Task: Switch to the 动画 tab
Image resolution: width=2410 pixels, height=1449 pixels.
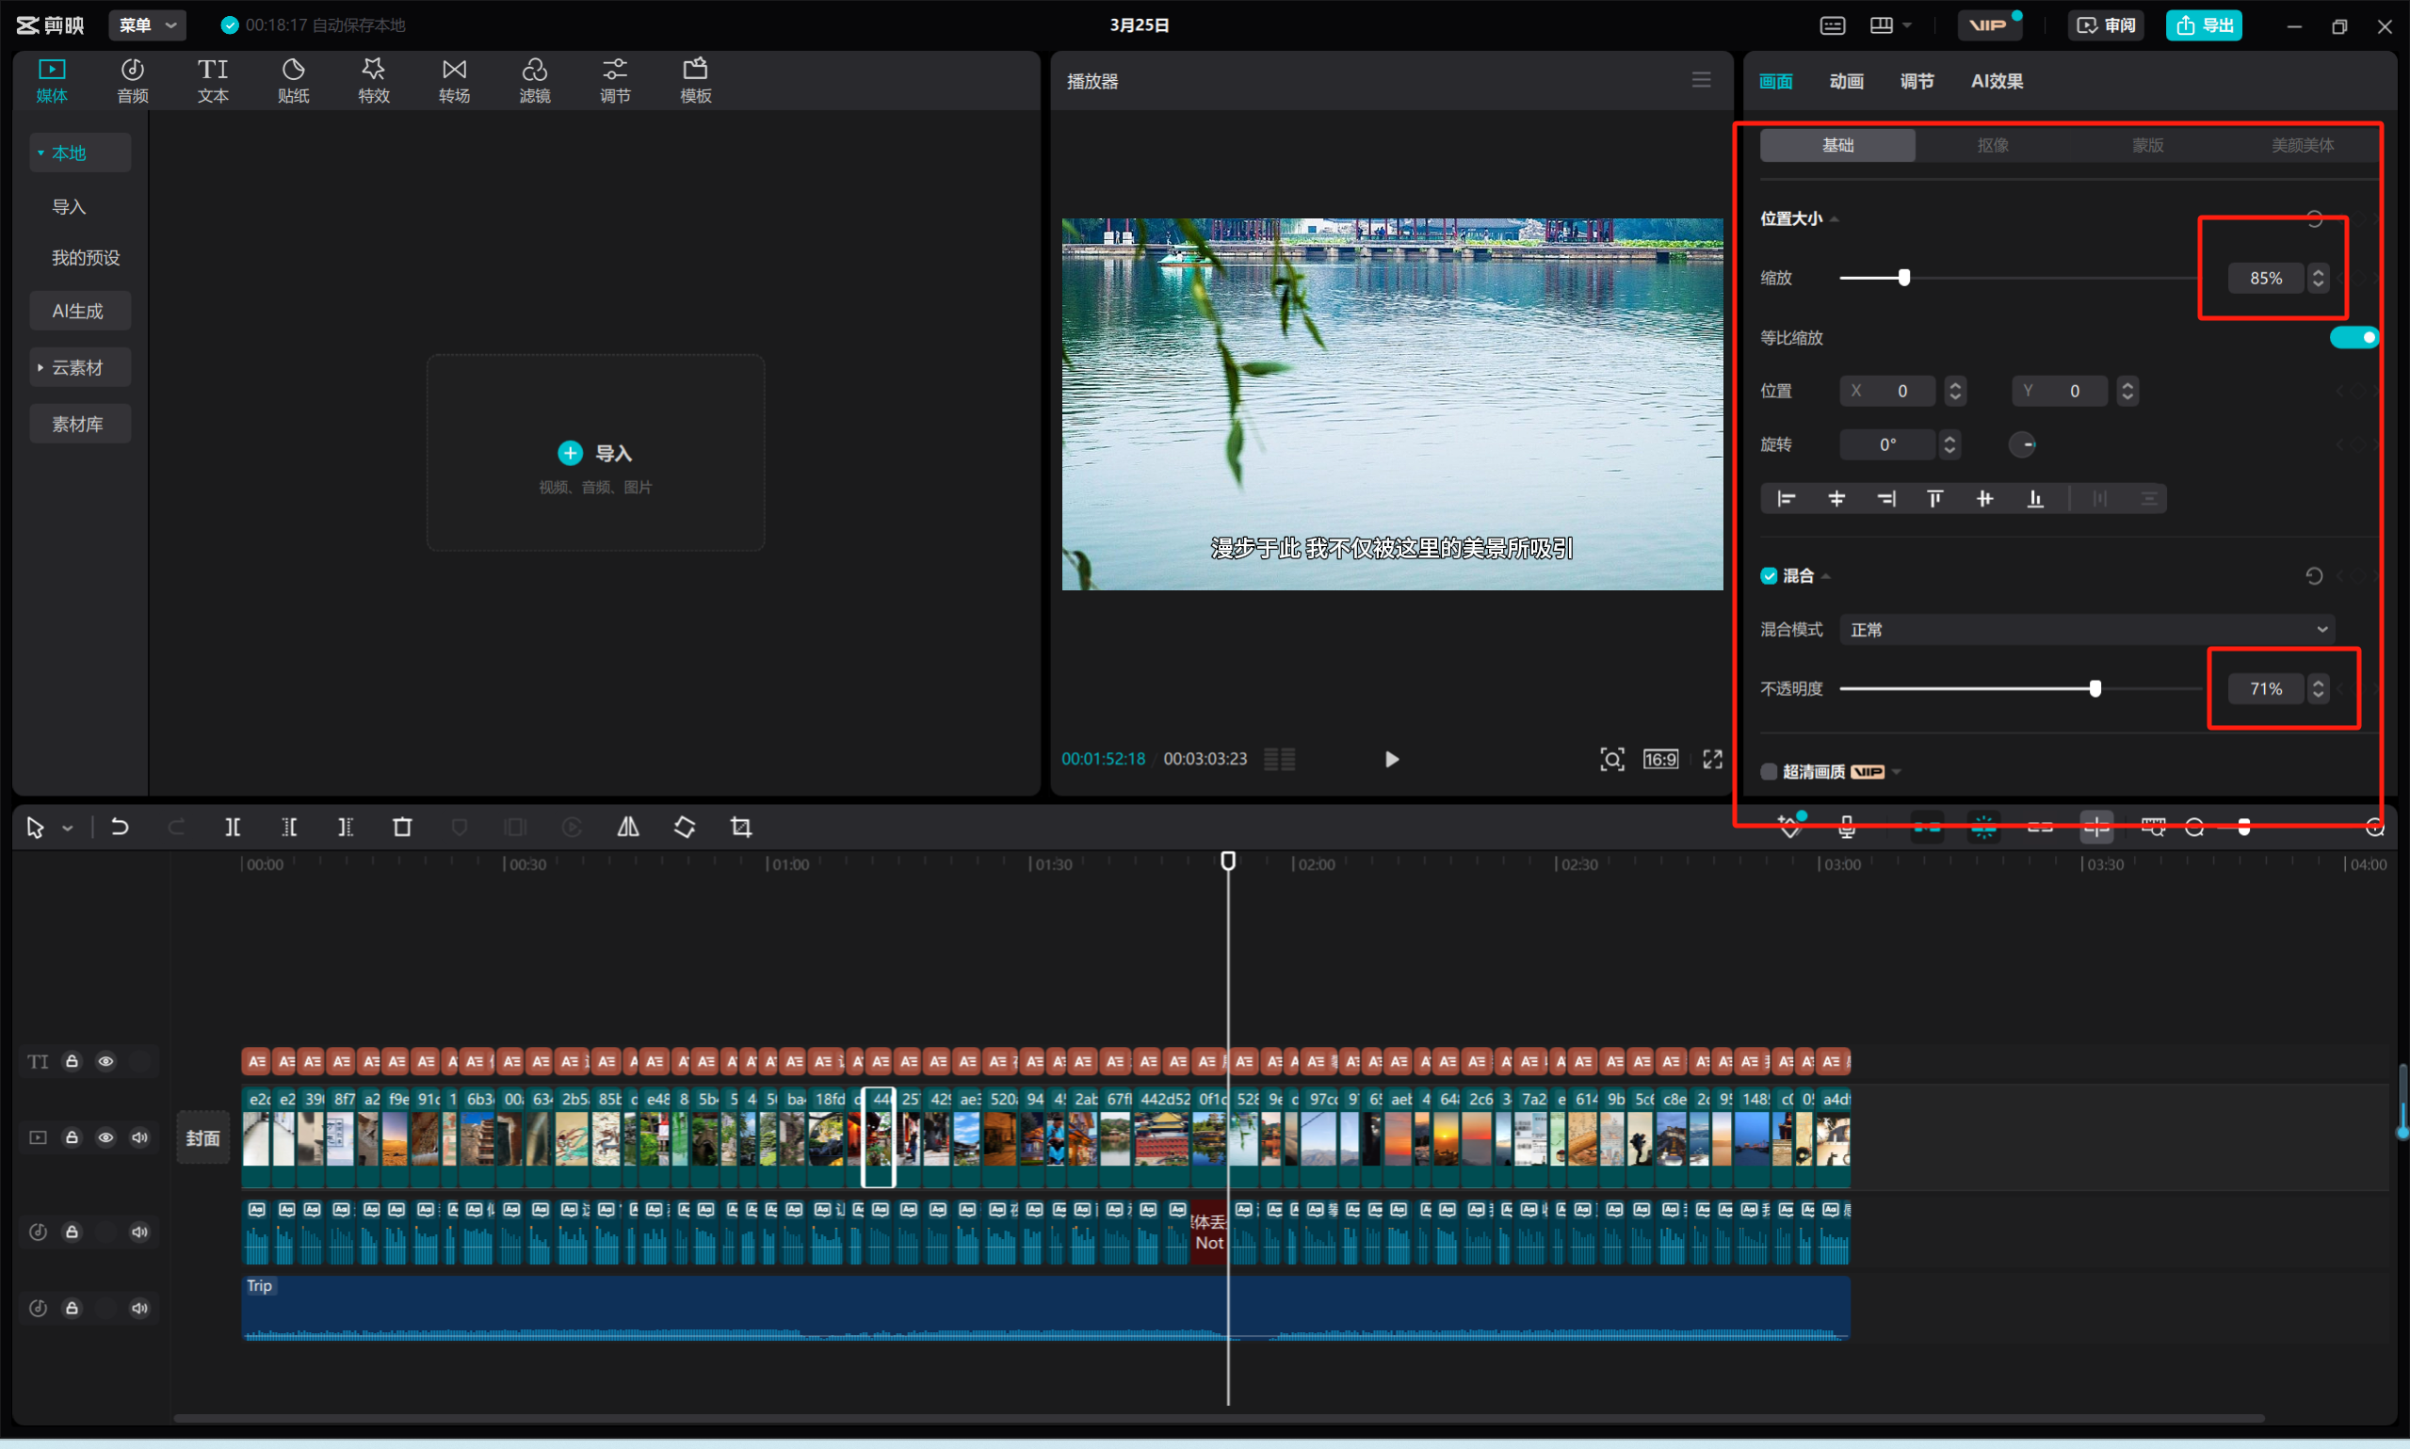Action: [x=1846, y=81]
